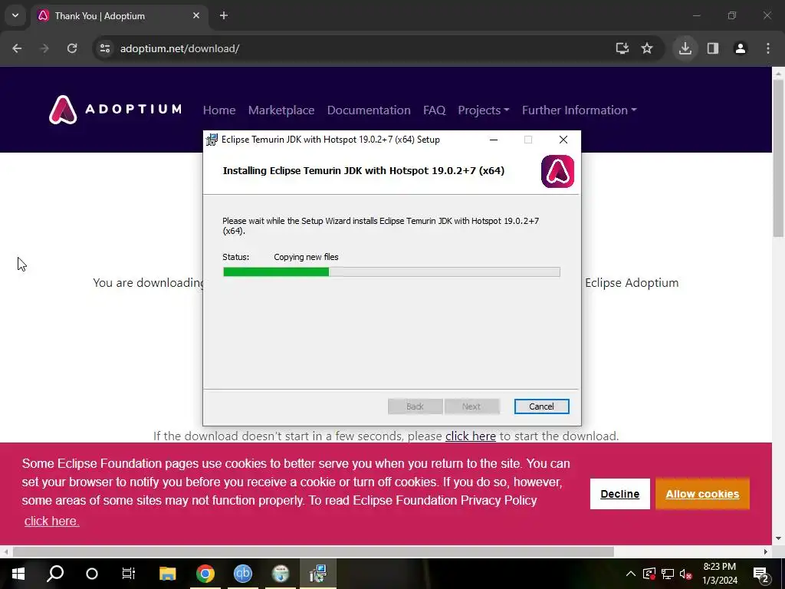Image resolution: width=785 pixels, height=589 pixels.
Task: Open Cortana circle icon on taskbar
Action: [92, 574]
